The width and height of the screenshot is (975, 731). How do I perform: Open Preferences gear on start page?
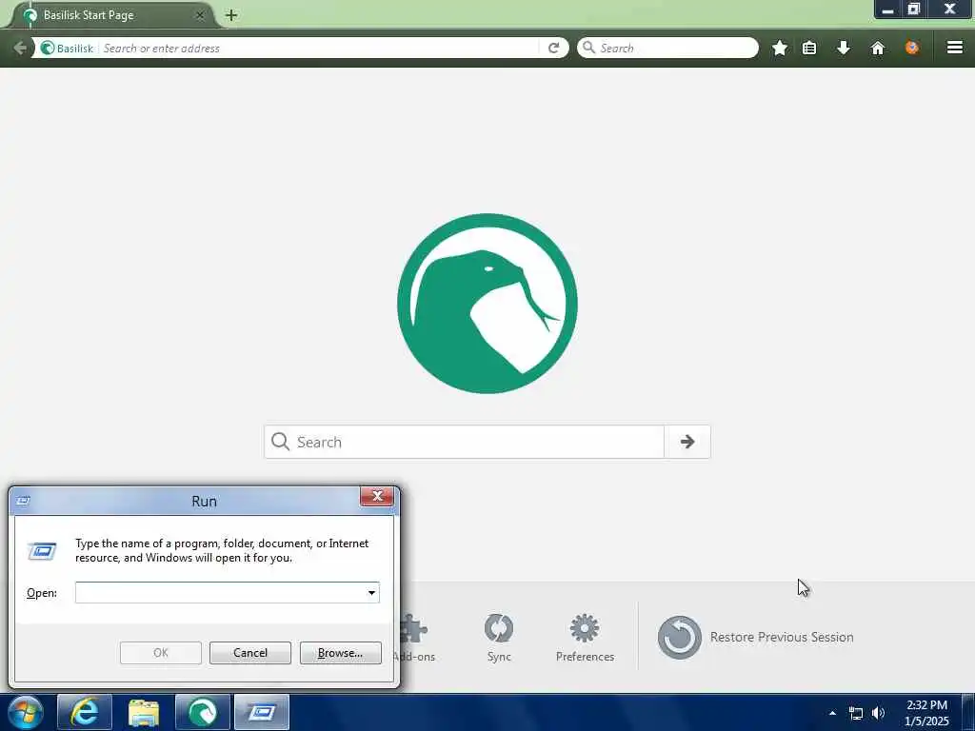tap(585, 637)
